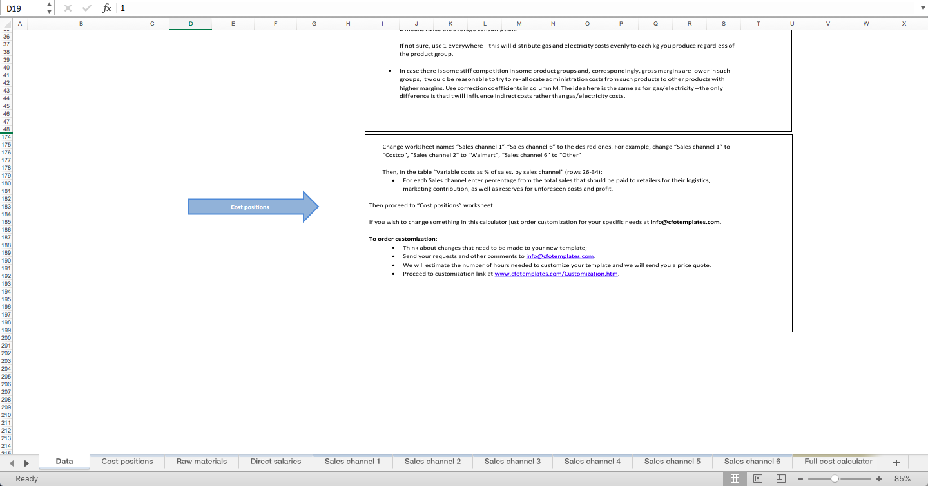Select row 183 header

coord(6,207)
